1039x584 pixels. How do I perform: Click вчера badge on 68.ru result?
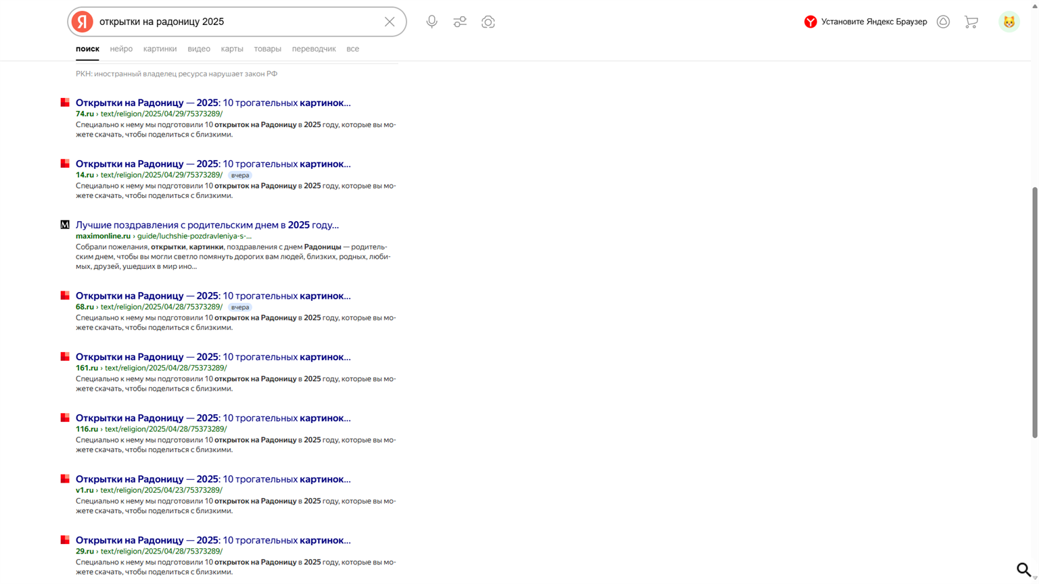click(240, 307)
